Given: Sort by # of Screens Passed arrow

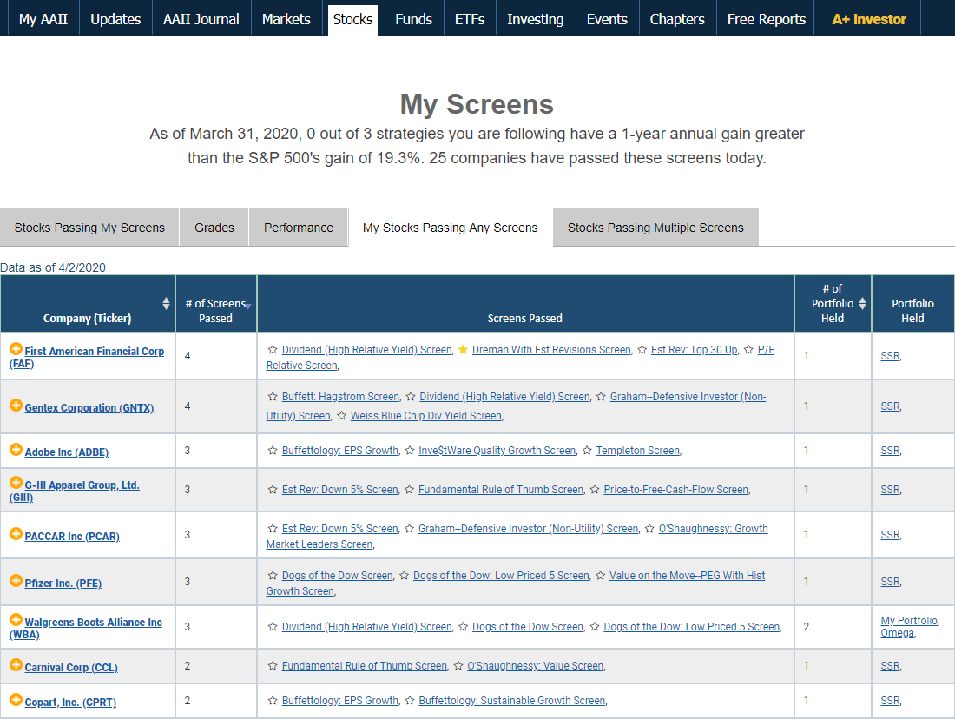Looking at the screenshot, I should (248, 307).
